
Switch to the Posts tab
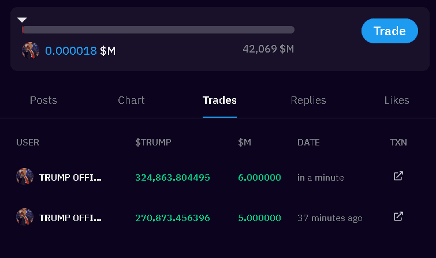(43, 100)
